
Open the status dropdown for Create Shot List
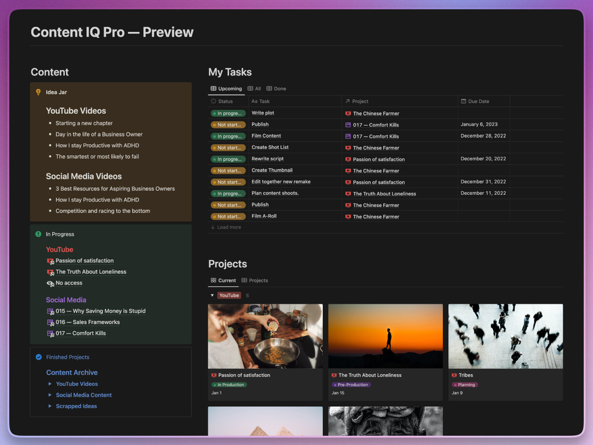[228, 148]
